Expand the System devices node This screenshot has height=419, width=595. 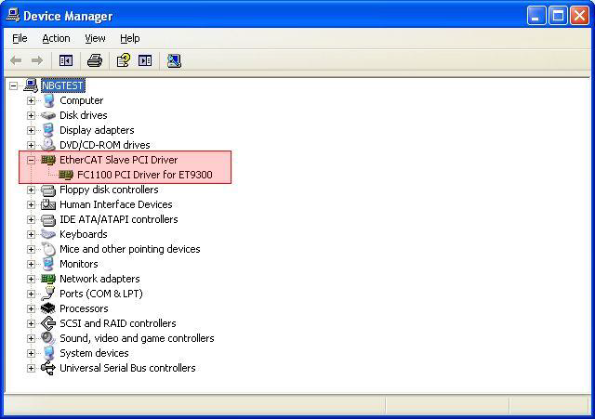pos(31,353)
